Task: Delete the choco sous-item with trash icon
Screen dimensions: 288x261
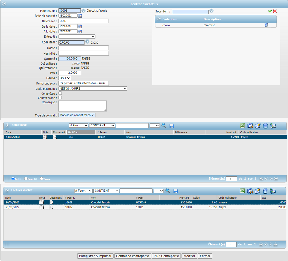Action: click(x=266, y=25)
